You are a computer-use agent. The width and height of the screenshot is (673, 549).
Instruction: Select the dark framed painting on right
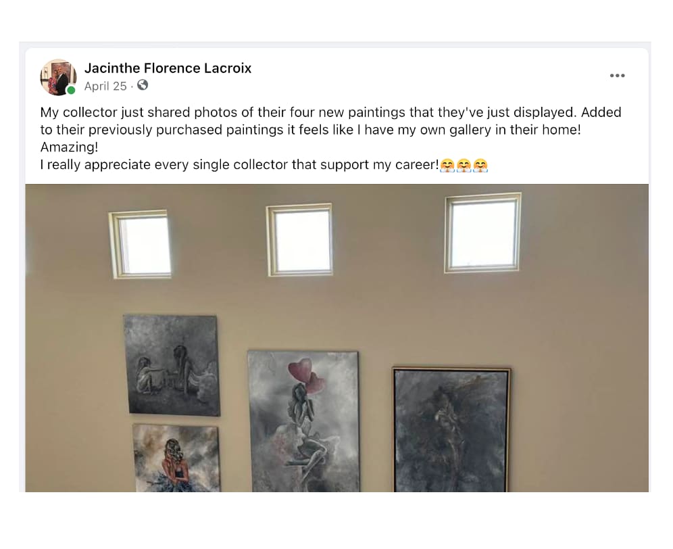[x=451, y=429]
